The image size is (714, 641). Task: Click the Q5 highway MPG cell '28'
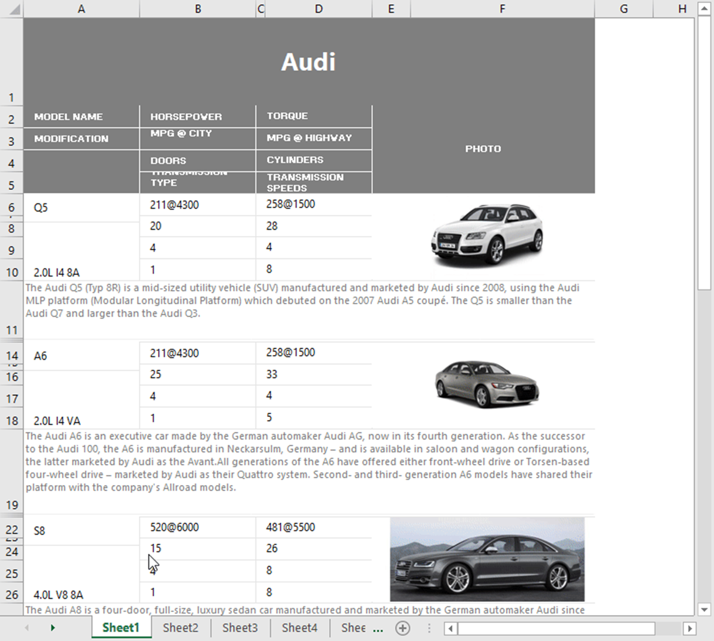(314, 226)
